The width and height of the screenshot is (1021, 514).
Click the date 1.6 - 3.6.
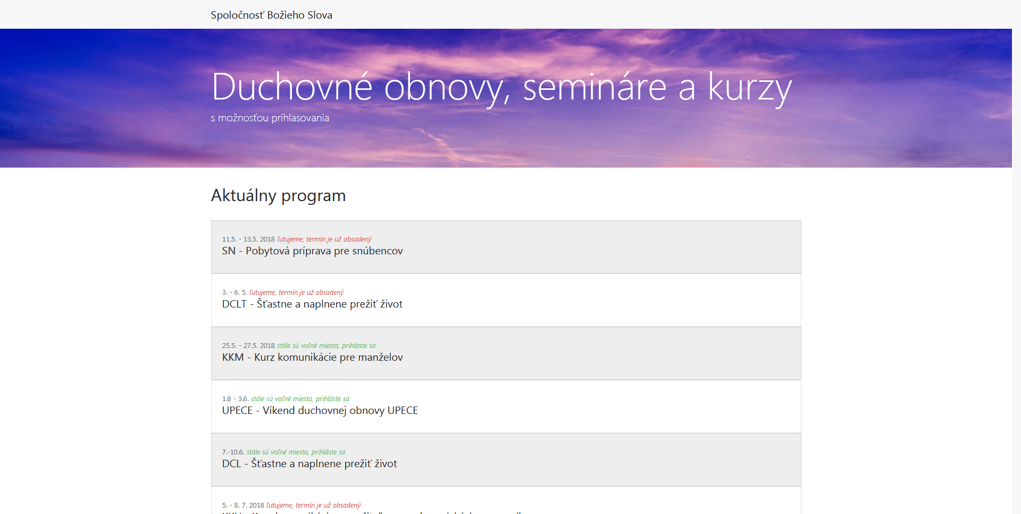pos(235,399)
